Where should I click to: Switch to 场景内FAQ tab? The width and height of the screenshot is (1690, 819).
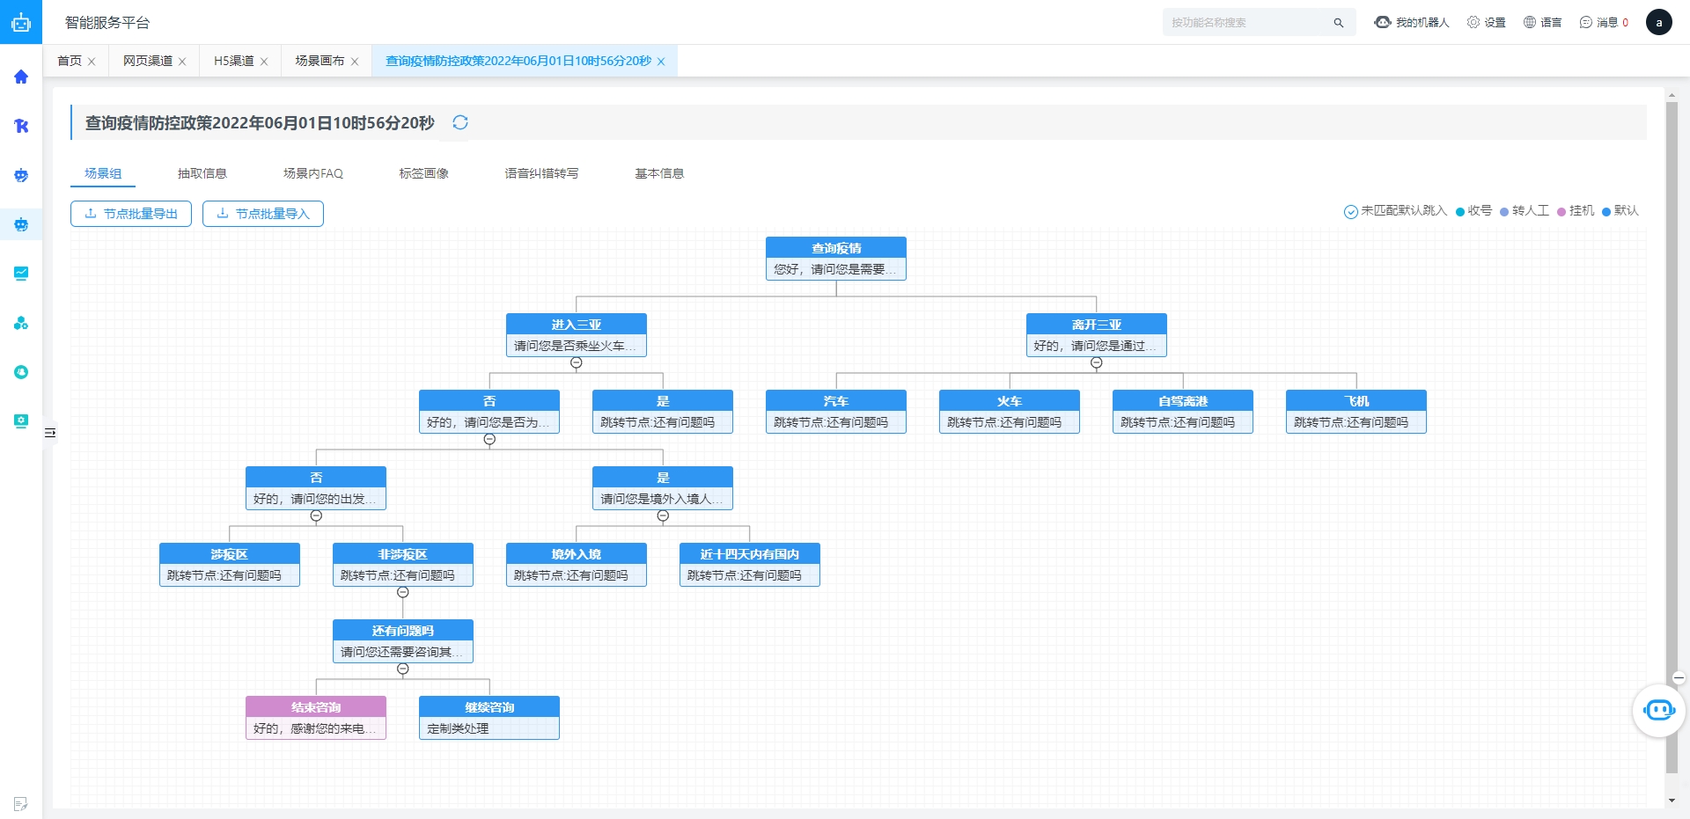coord(313,173)
